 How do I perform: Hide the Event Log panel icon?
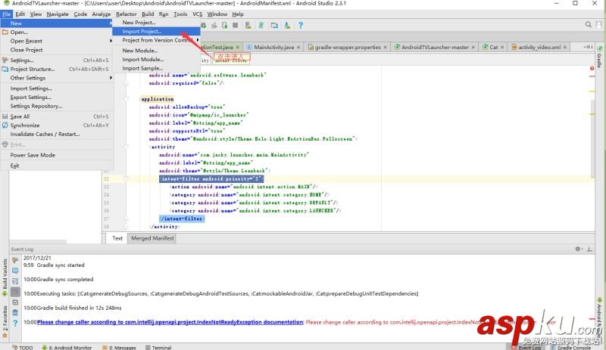(x=589, y=249)
